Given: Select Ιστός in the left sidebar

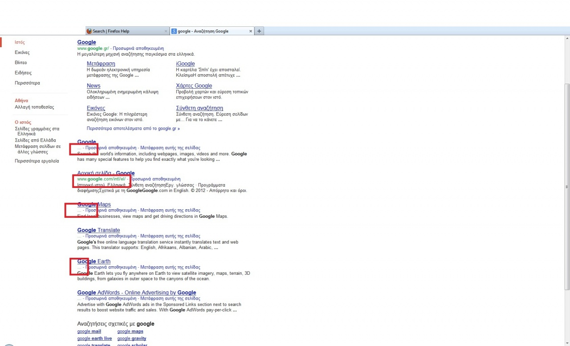Looking at the screenshot, I should (20, 42).
